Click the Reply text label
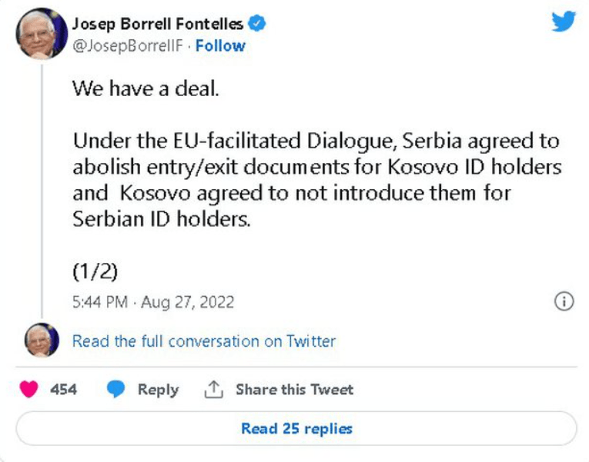This screenshot has width=589, height=462. point(158,390)
